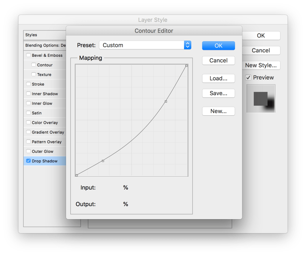Select the middle anchor point on the curve
Screen dimensions: 306x255
(x=165, y=102)
